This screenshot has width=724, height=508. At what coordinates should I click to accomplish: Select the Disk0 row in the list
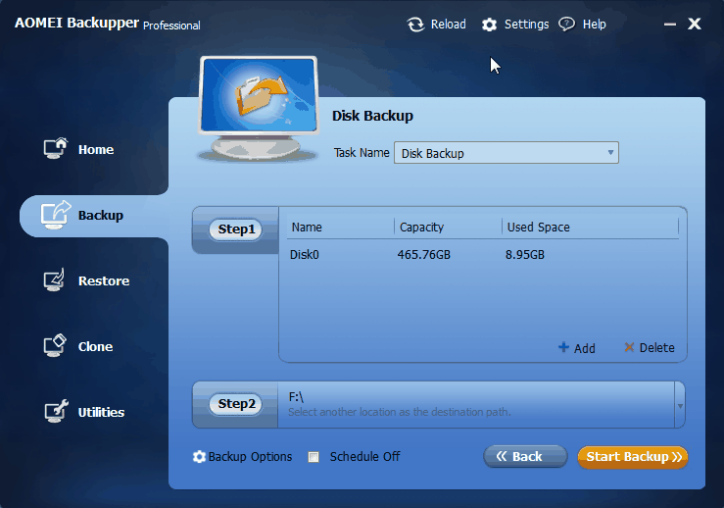click(483, 255)
